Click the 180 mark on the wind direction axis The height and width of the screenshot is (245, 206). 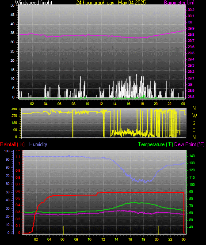14,123
